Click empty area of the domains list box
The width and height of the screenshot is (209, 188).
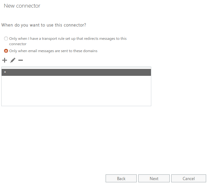(x=76, y=91)
